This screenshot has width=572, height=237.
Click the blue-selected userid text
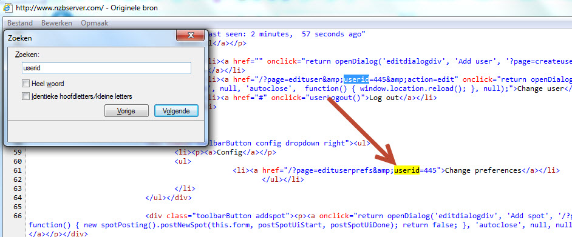click(x=356, y=79)
